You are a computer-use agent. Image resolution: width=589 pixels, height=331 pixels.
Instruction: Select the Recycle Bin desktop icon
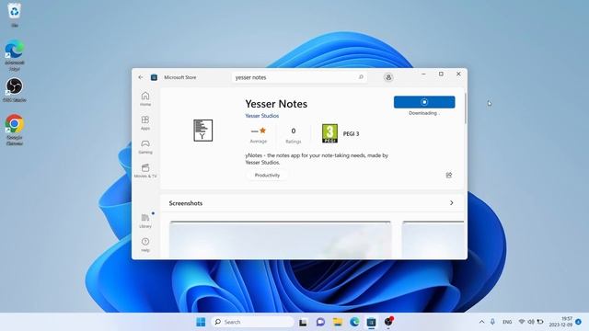15,15
